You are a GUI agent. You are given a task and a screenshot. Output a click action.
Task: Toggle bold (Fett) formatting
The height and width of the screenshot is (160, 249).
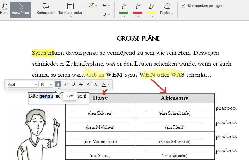click(x=58, y=84)
